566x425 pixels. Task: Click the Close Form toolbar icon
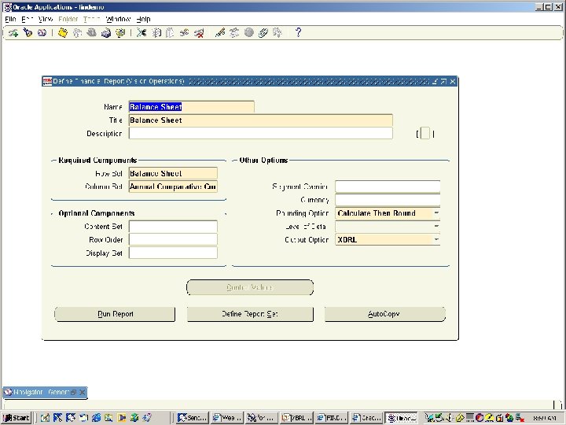pos(120,33)
